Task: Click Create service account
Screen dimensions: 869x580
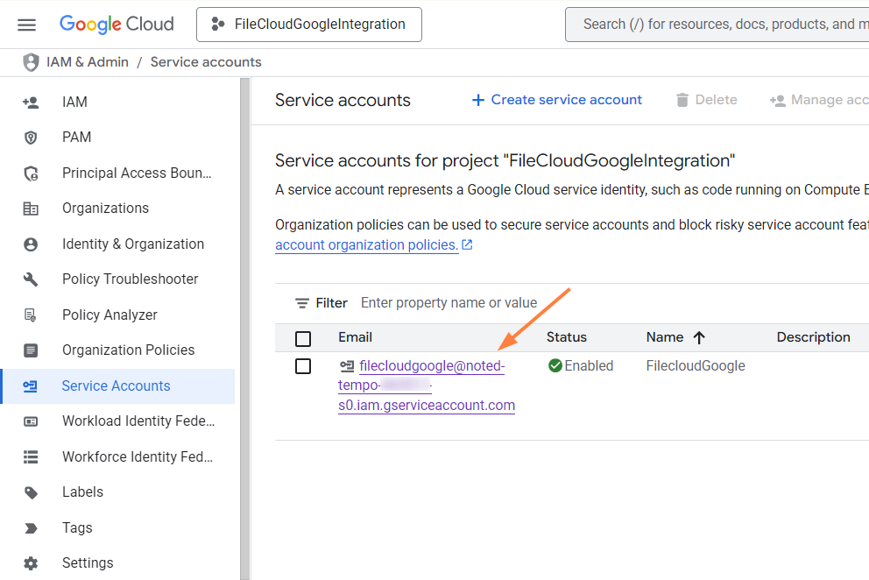Action: tap(556, 100)
